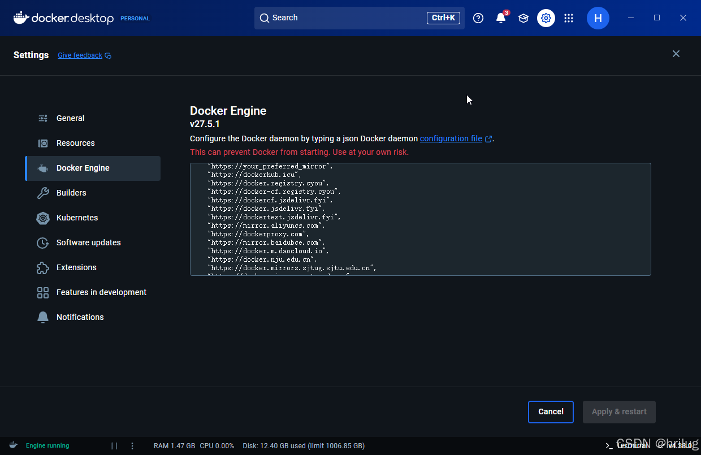Select the Software updates tab
Viewport: 701px width, 455px height.
point(93,242)
